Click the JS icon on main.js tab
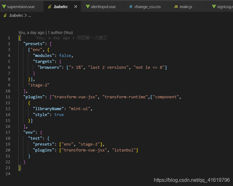Image resolution: width=233 pixels, height=186 pixels. click(x=176, y=7)
